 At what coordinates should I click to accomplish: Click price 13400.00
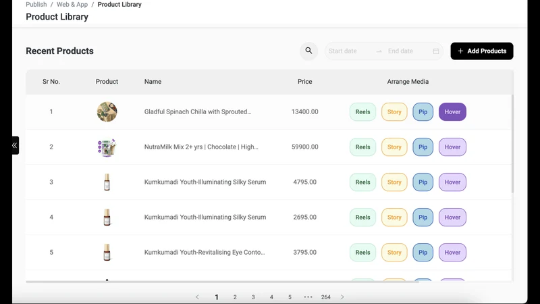point(305,111)
